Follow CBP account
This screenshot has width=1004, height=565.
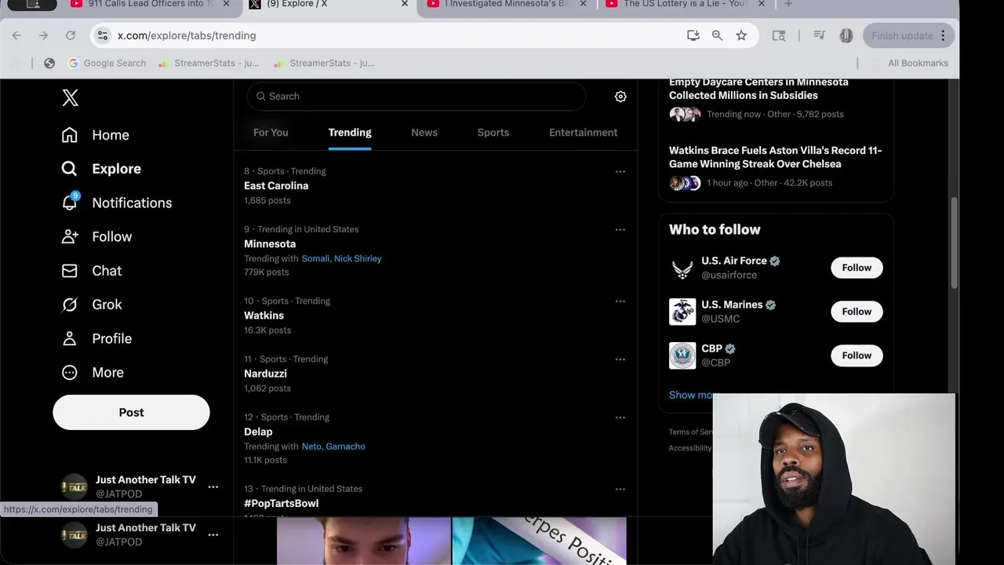(x=857, y=355)
